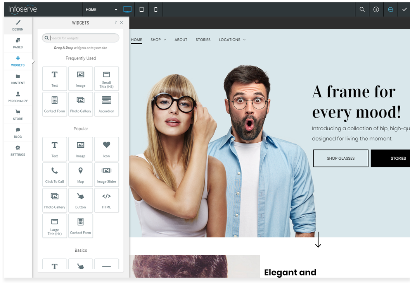Switch to mobile preview icon
The height and width of the screenshot is (285, 410).
click(156, 10)
